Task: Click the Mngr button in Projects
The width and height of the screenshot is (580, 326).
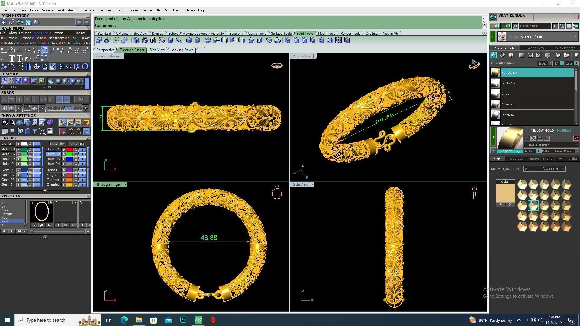Action: click(x=22, y=232)
